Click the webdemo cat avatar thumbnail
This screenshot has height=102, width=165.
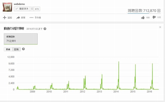[x=7, y=7]
